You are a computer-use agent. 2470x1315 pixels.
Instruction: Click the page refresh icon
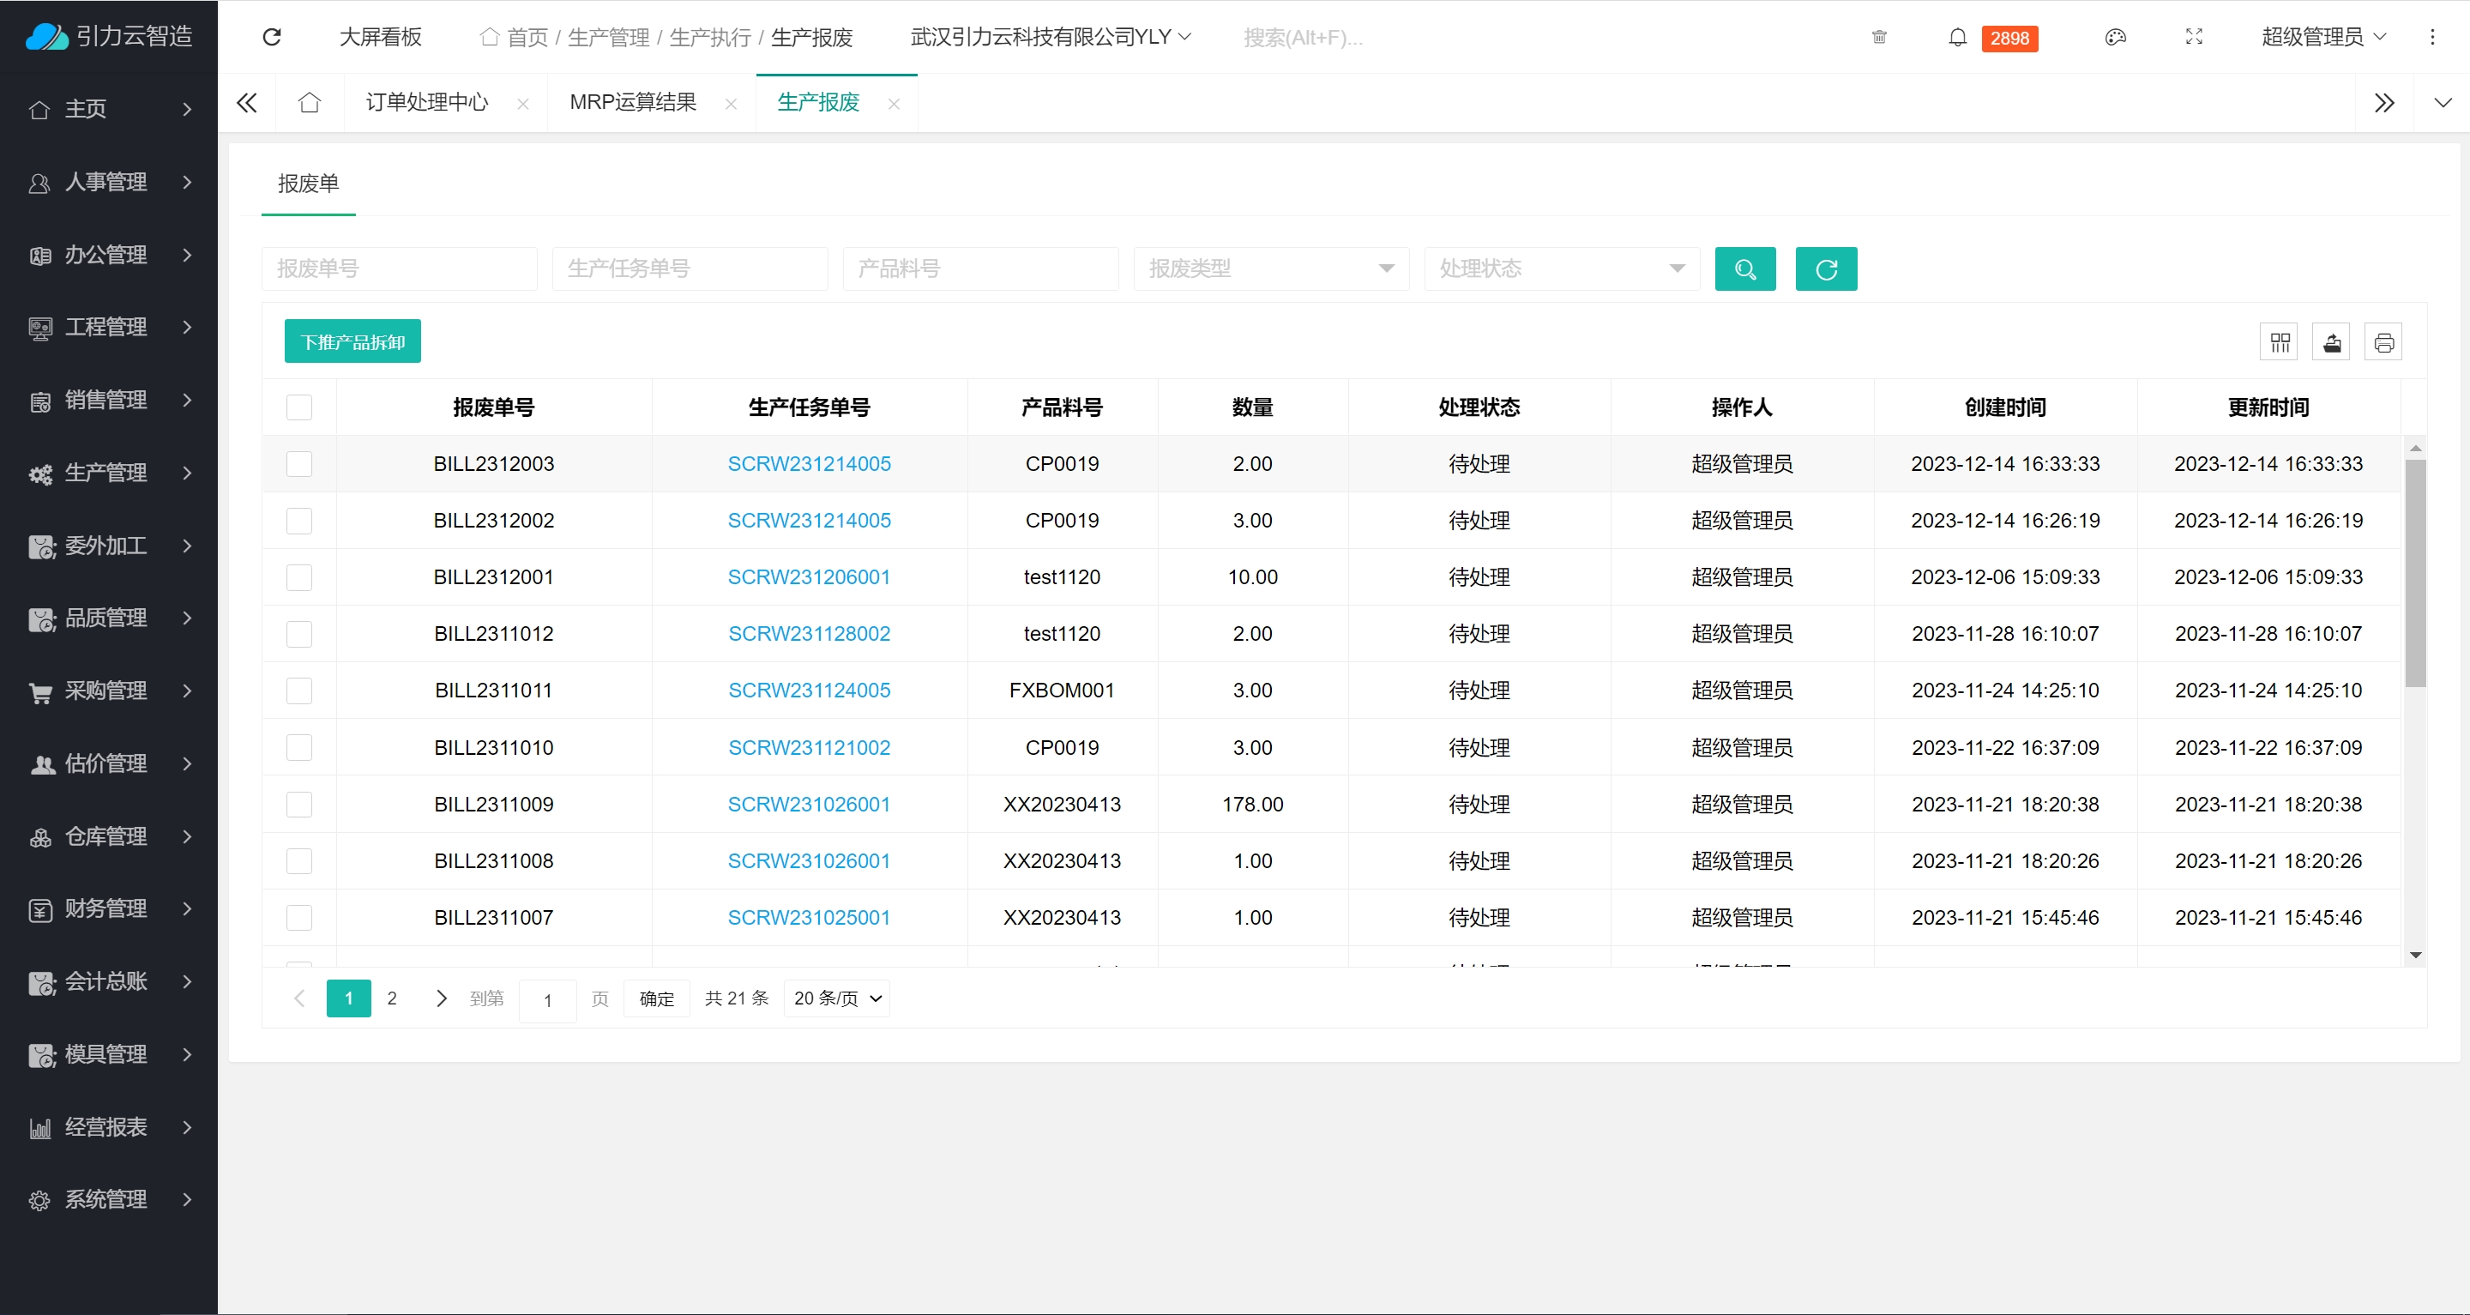click(x=271, y=38)
